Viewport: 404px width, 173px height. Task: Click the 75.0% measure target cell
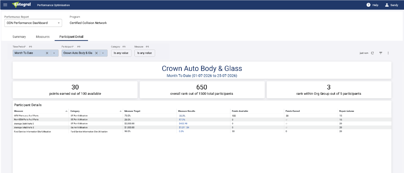pyautogui.click(x=128, y=116)
